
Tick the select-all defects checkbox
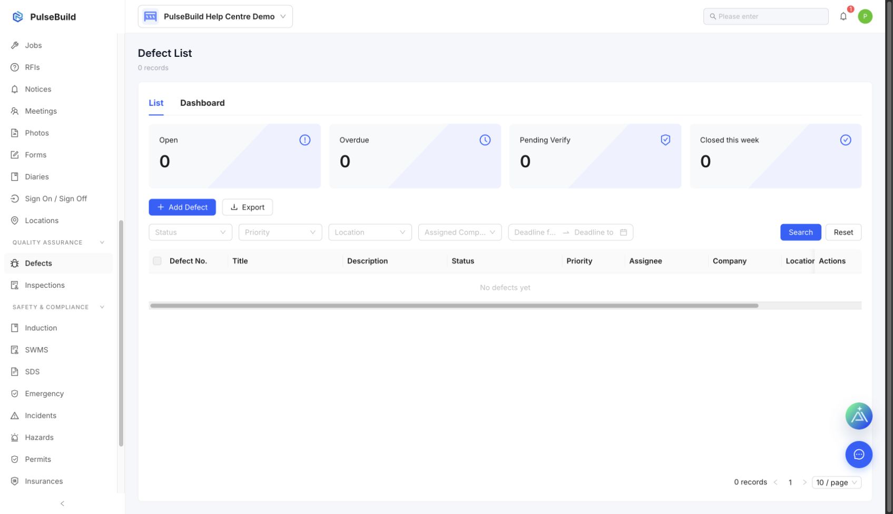[157, 261]
